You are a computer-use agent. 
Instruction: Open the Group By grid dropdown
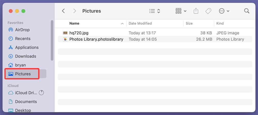181,11
